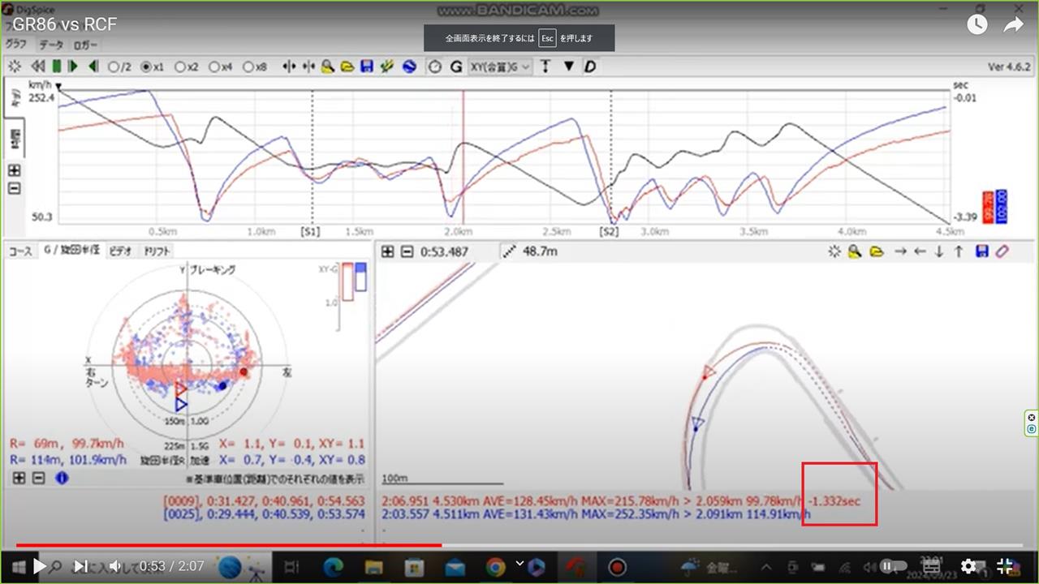This screenshot has height=584, width=1039.
Task: Click the right arrow in map toolbar
Action: coord(899,251)
